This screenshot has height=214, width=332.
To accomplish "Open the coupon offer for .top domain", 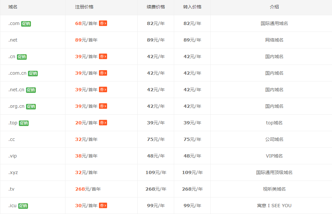I will 103,123.
